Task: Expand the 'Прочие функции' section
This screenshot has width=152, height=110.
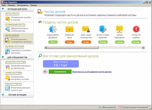Action: (3, 95)
